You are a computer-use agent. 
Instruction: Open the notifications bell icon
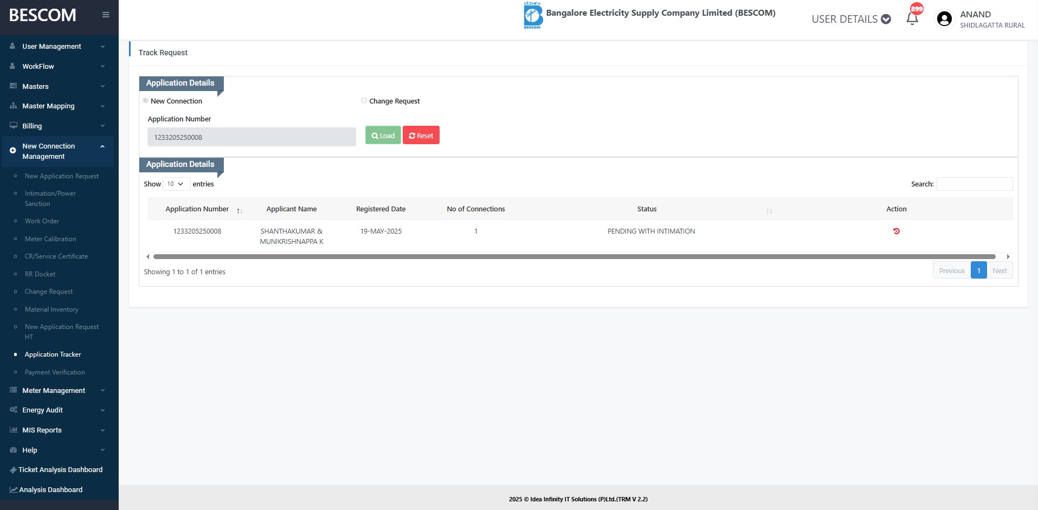point(912,19)
